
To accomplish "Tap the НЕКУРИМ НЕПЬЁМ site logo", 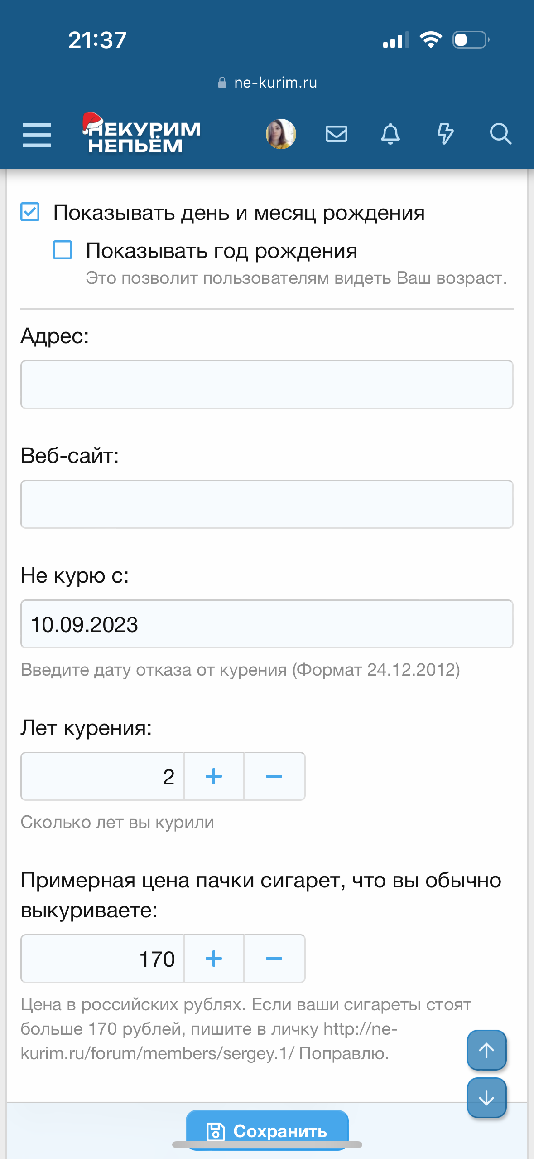I will [x=141, y=134].
